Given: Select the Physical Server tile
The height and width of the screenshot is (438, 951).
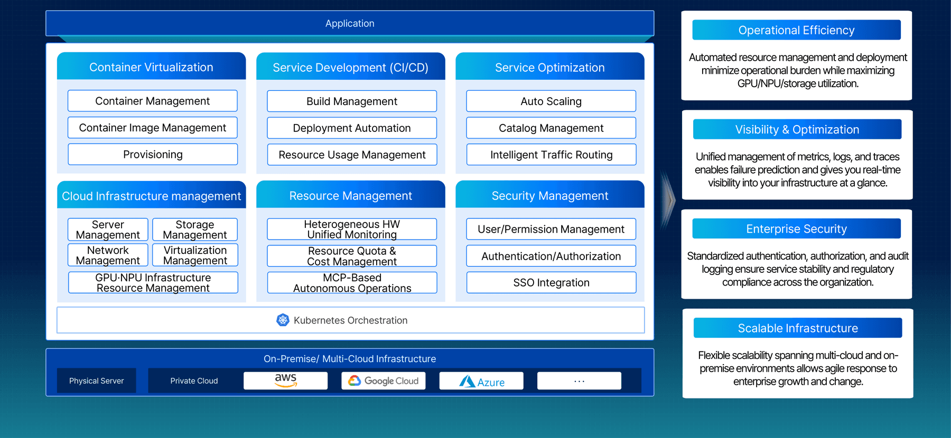Looking at the screenshot, I should (x=96, y=380).
